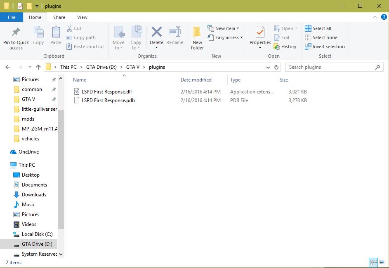Switch to the View ribbon tab
Screen dimensions: 389x268
82,17
